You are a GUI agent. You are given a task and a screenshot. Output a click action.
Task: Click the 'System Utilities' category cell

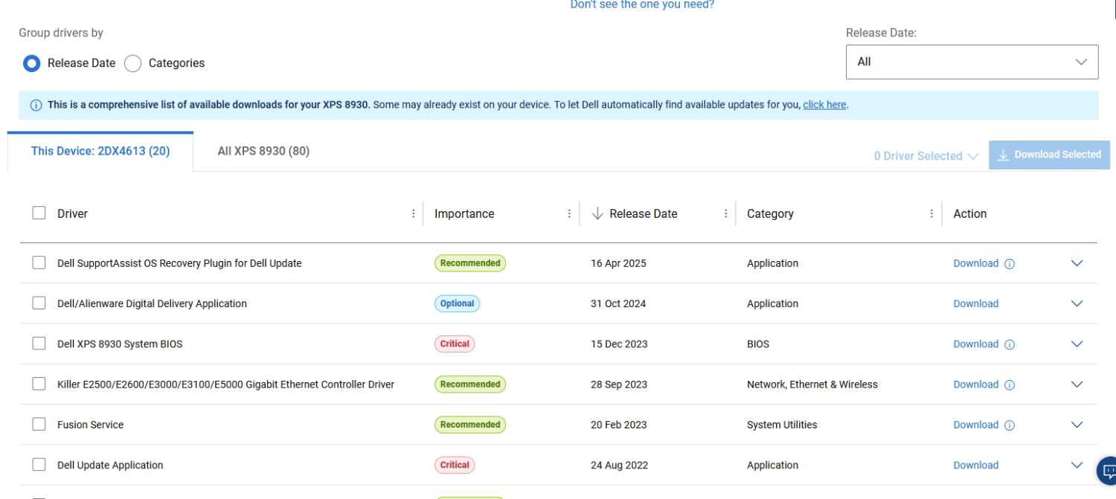pyautogui.click(x=782, y=425)
